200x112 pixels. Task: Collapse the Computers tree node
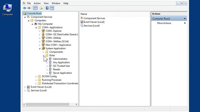28,21
